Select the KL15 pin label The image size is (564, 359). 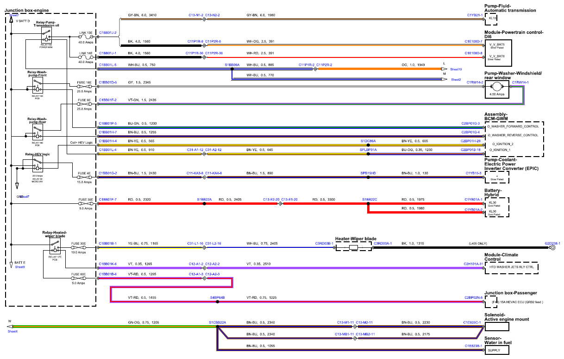pos(493,19)
